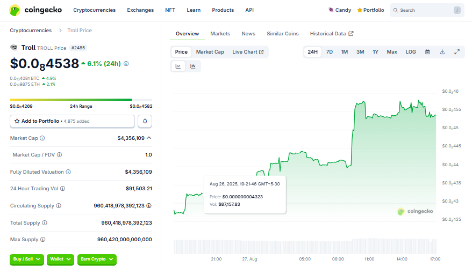This screenshot has height=268, width=472.
Task: Open the Wallet dropdown
Action: click(x=61, y=259)
